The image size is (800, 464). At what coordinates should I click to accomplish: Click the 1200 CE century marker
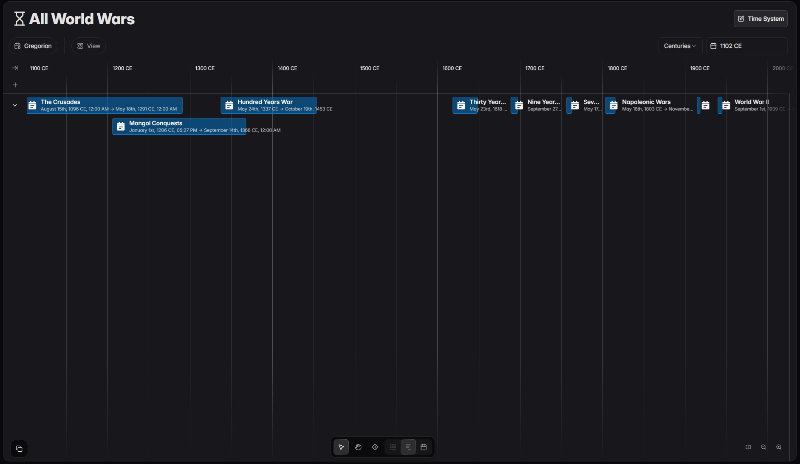(122, 68)
